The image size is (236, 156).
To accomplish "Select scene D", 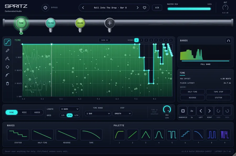I will tap(151, 40).
